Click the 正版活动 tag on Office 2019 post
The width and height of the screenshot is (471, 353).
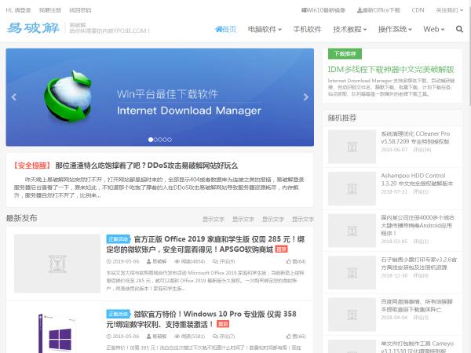point(119,239)
